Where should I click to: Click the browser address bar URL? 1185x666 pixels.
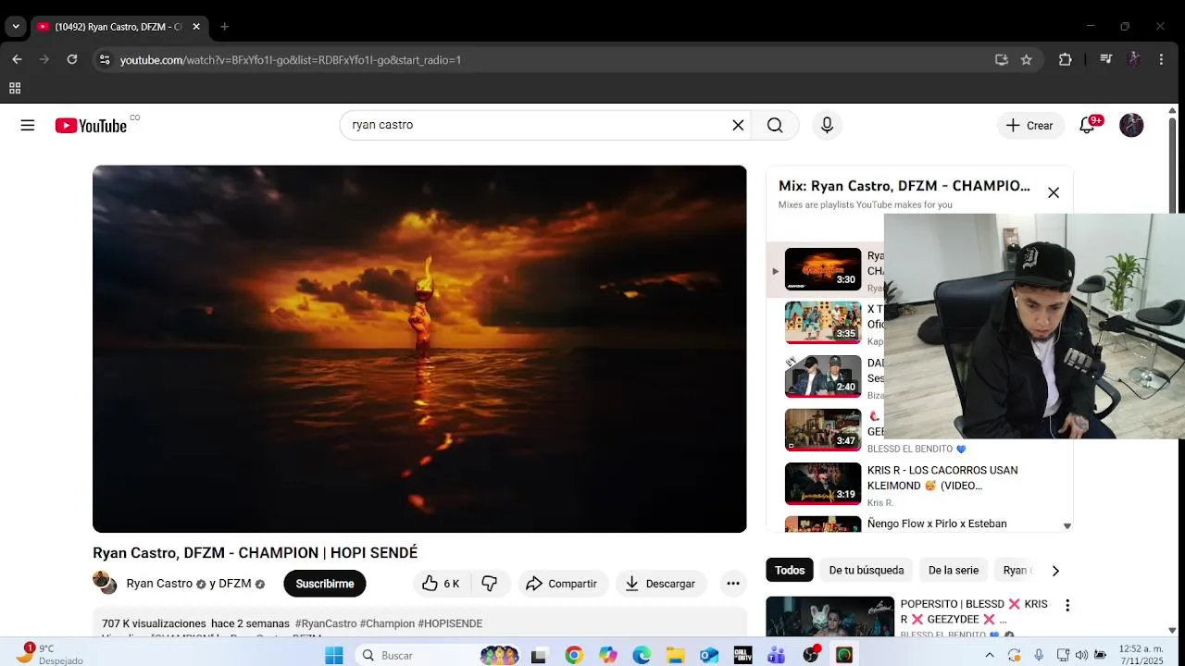click(x=291, y=59)
